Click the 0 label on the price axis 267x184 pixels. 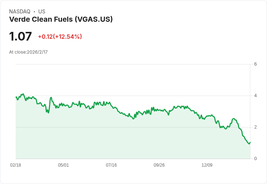pyautogui.click(x=255, y=159)
